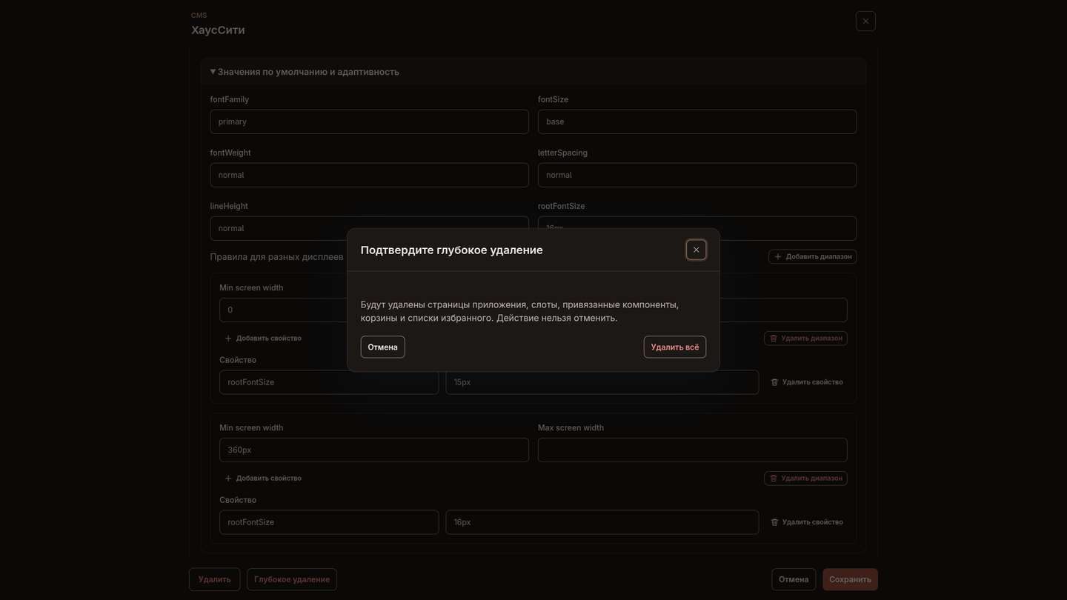The width and height of the screenshot is (1067, 600).
Task: Click the ХаусСити heading
Action: (x=218, y=30)
